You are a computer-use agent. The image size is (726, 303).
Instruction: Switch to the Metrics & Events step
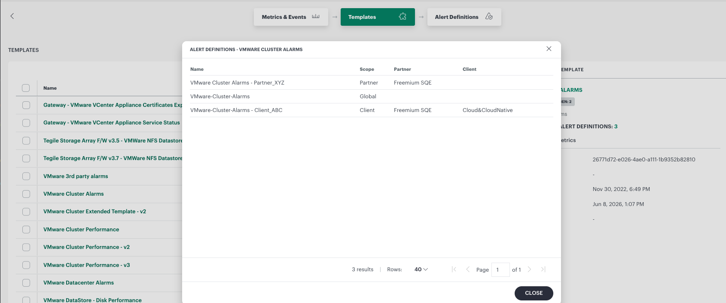[291, 17]
